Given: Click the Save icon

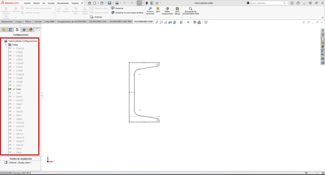Looking at the screenshot, I should pos(109,3).
